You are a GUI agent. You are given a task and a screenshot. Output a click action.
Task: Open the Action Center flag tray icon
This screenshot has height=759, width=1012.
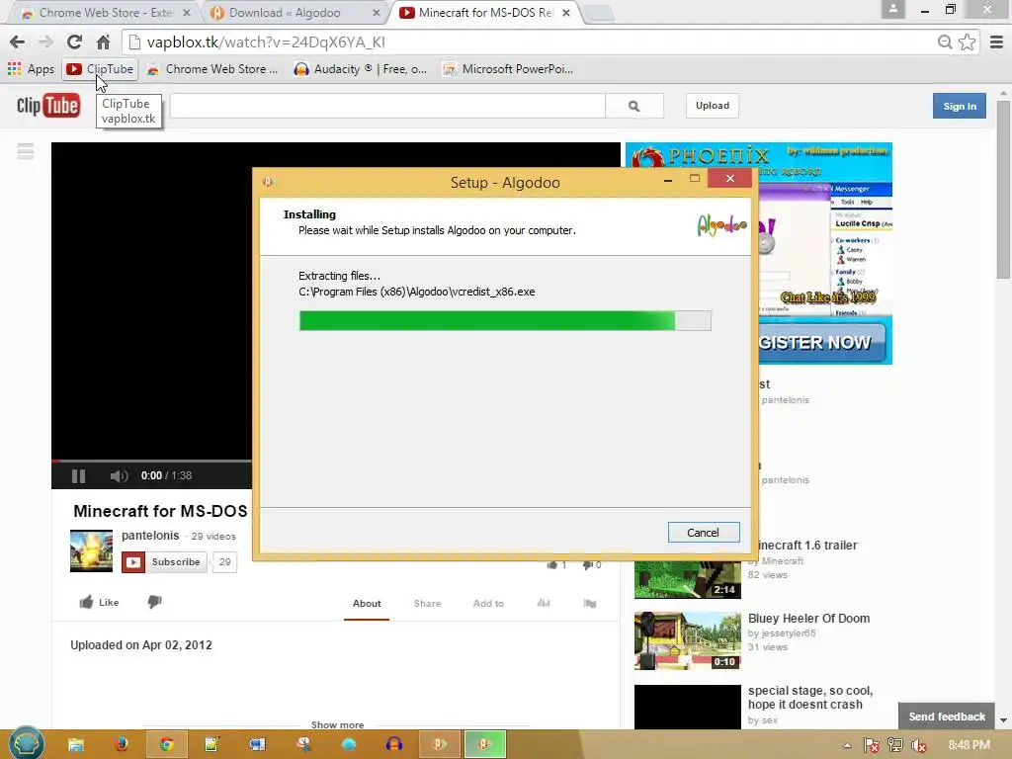tap(871, 745)
